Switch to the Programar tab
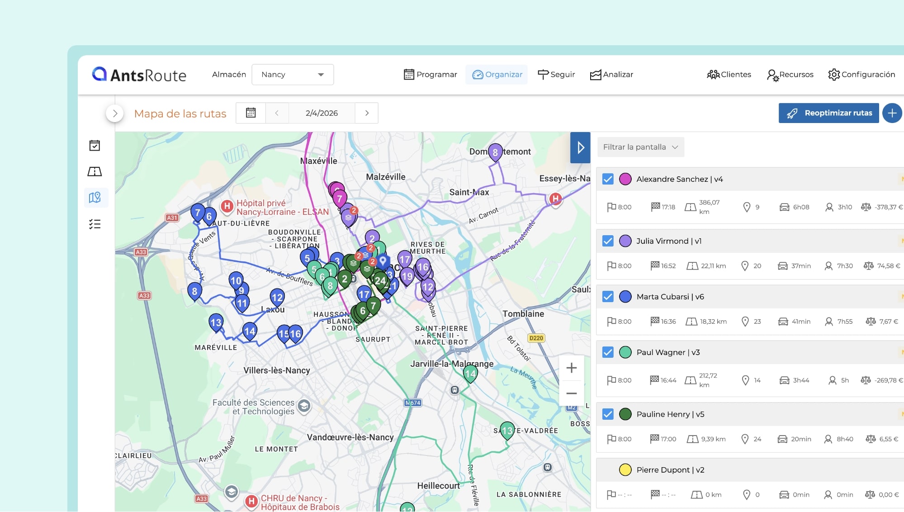 click(x=430, y=75)
